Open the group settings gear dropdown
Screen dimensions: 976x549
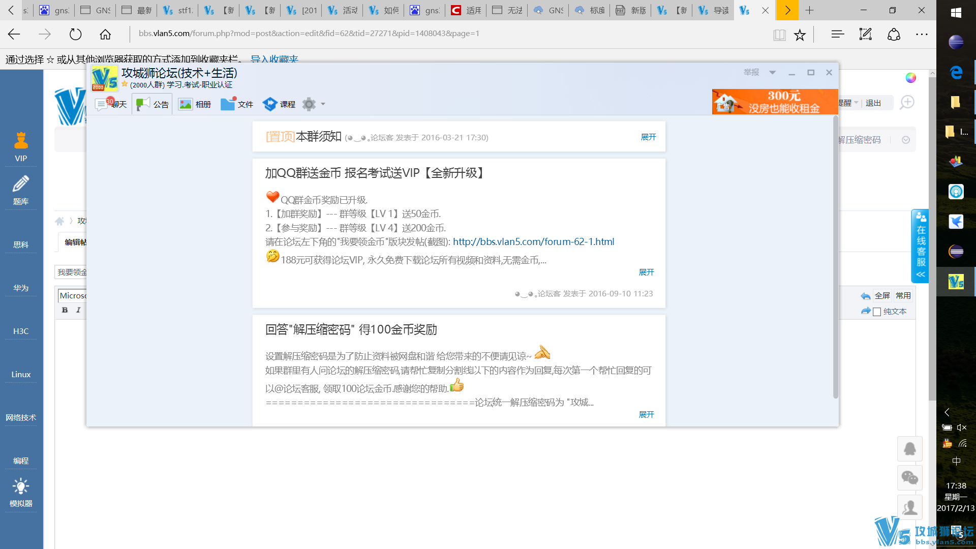[314, 104]
